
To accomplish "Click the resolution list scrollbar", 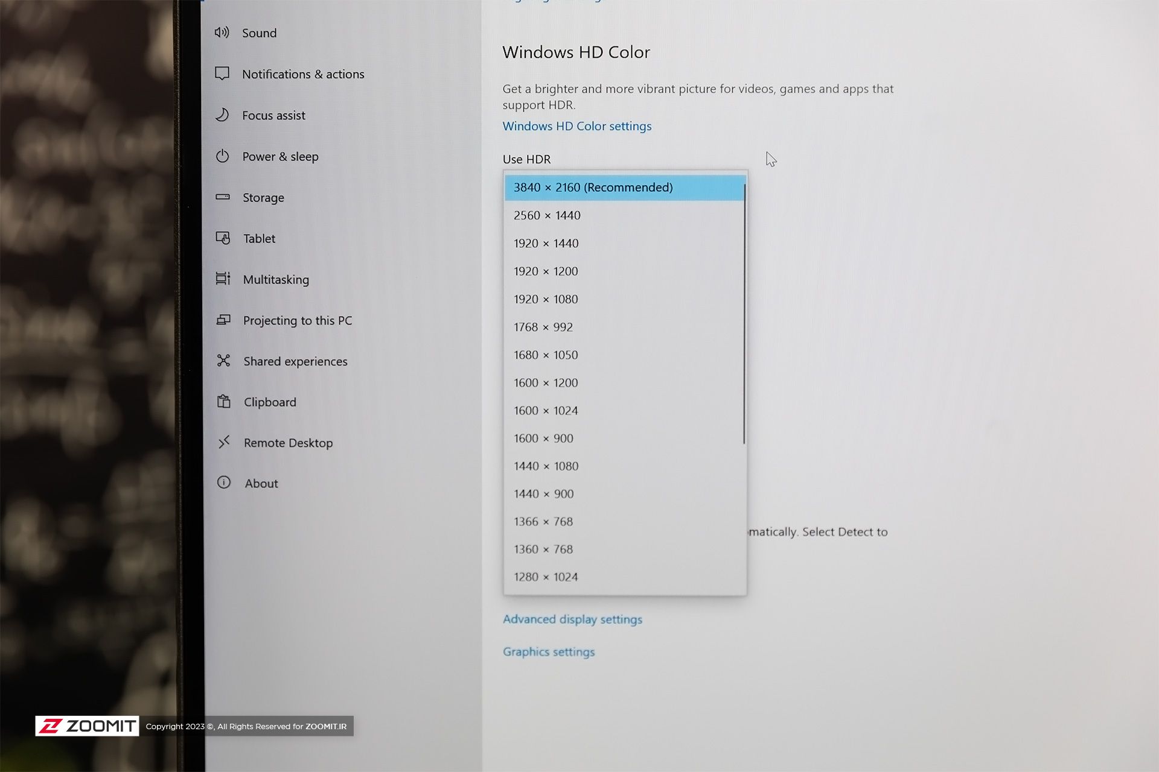I will tap(744, 314).
